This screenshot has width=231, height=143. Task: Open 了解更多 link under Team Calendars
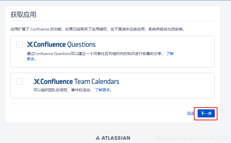tap(102, 90)
